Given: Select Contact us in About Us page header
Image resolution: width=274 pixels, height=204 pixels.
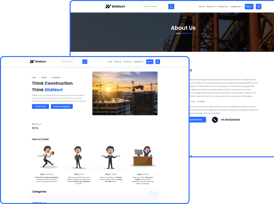Looking at the screenshot, I should pos(222,6).
